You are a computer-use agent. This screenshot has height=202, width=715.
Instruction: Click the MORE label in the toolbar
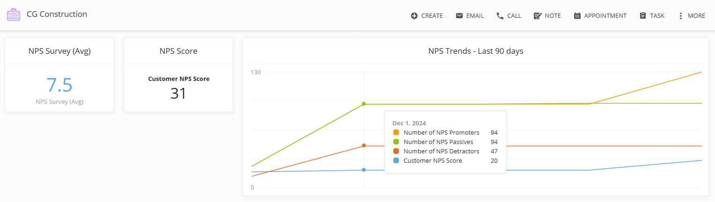(696, 16)
